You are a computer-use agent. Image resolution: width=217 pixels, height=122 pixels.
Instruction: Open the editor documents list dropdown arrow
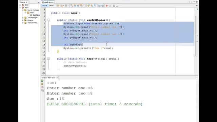194,2
